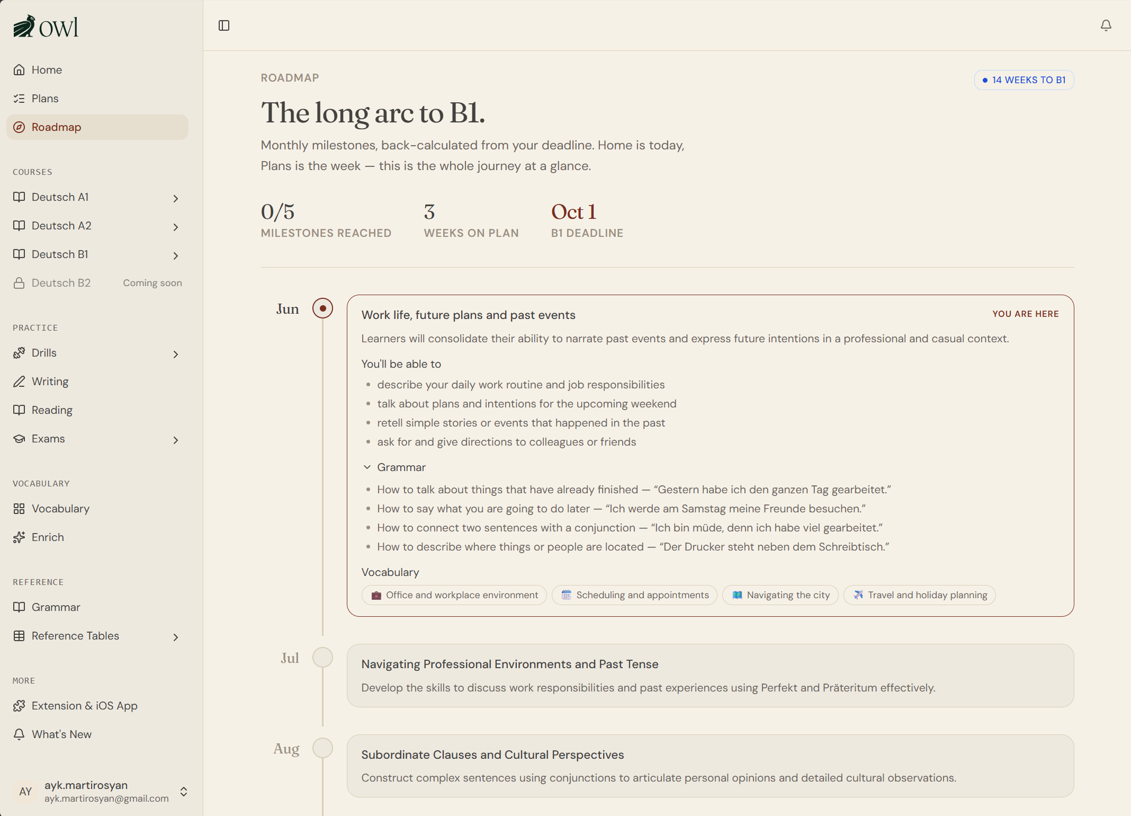The height and width of the screenshot is (816, 1131).
Task: Open the Plans page
Action: (97, 99)
